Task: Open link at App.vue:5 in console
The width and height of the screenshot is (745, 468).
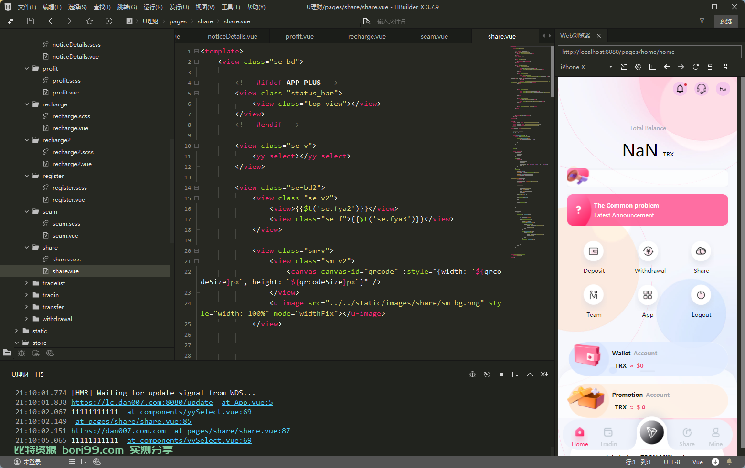Action: pos(247,402)
